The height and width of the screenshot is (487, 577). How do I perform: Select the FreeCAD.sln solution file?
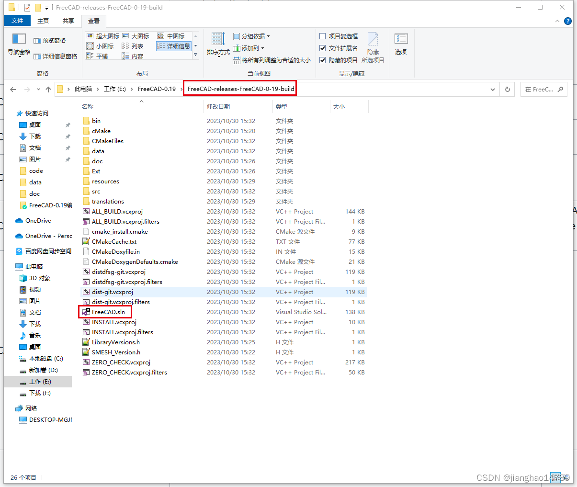pos(108,312)
